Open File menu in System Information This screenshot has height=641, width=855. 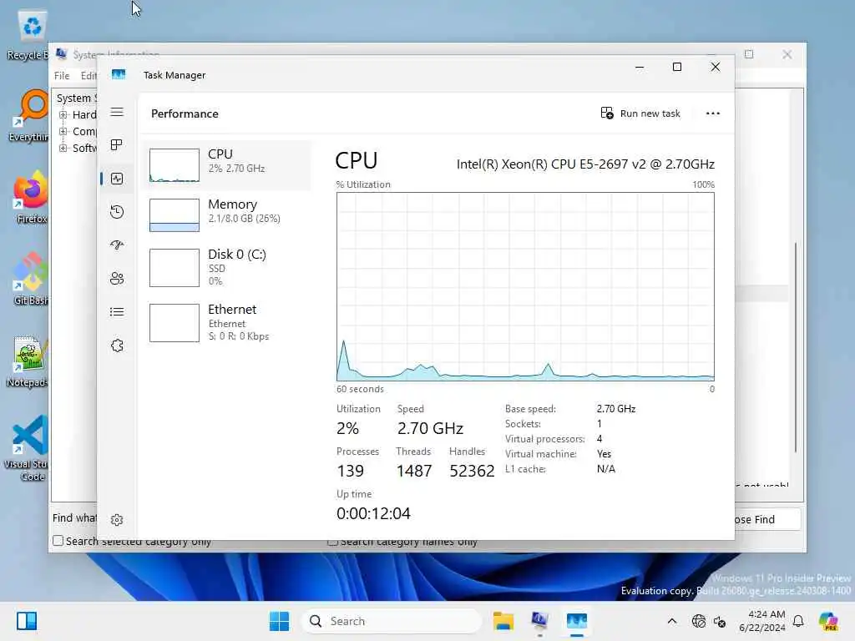pos(62,76)
